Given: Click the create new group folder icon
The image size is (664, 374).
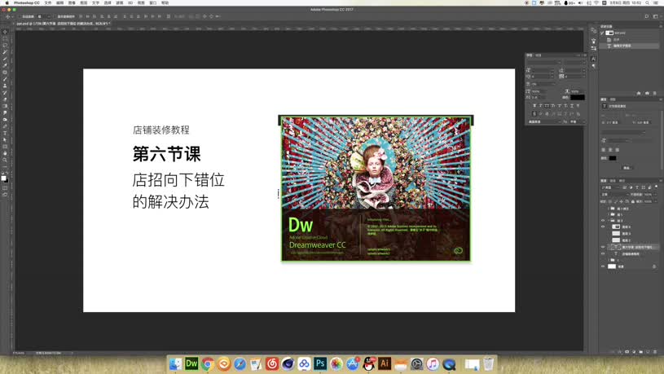Looking at the screenshot, I should click(x=640, y=351).
